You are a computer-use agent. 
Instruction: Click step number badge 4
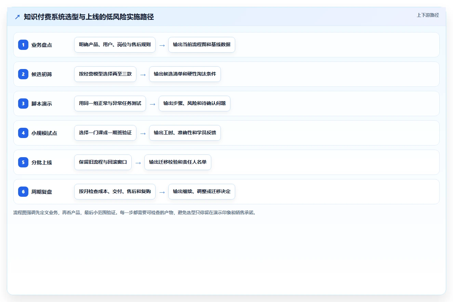[x=23, y=133]
